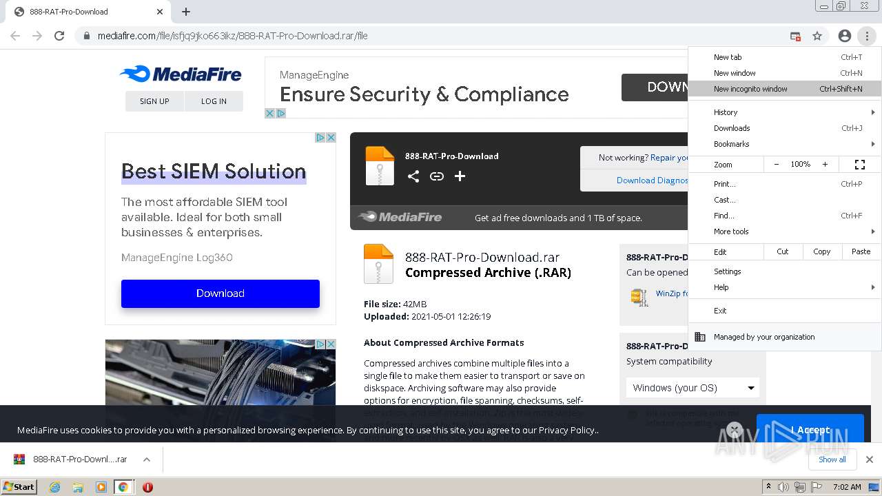Click the taskbar clock showing 7:02 AM
This screenshot has height=496, width=882.
[x=847, y=487]
